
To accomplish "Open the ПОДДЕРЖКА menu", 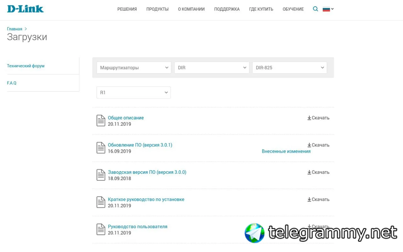I will tap(227, 9).
